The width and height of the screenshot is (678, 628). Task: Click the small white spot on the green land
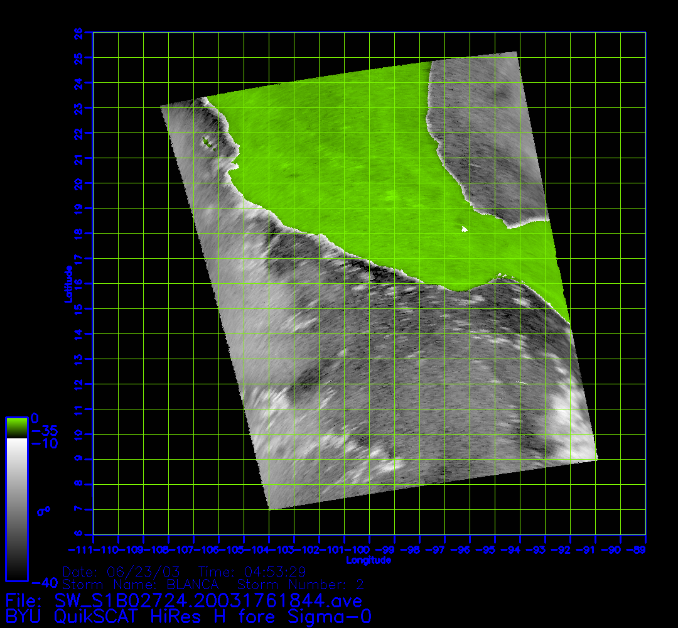click(x=465, y=230)
